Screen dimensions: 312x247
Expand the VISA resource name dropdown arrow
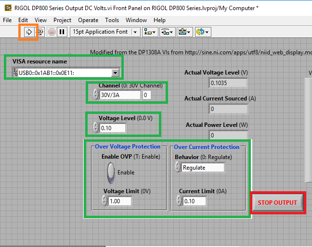tap(116, 73)
